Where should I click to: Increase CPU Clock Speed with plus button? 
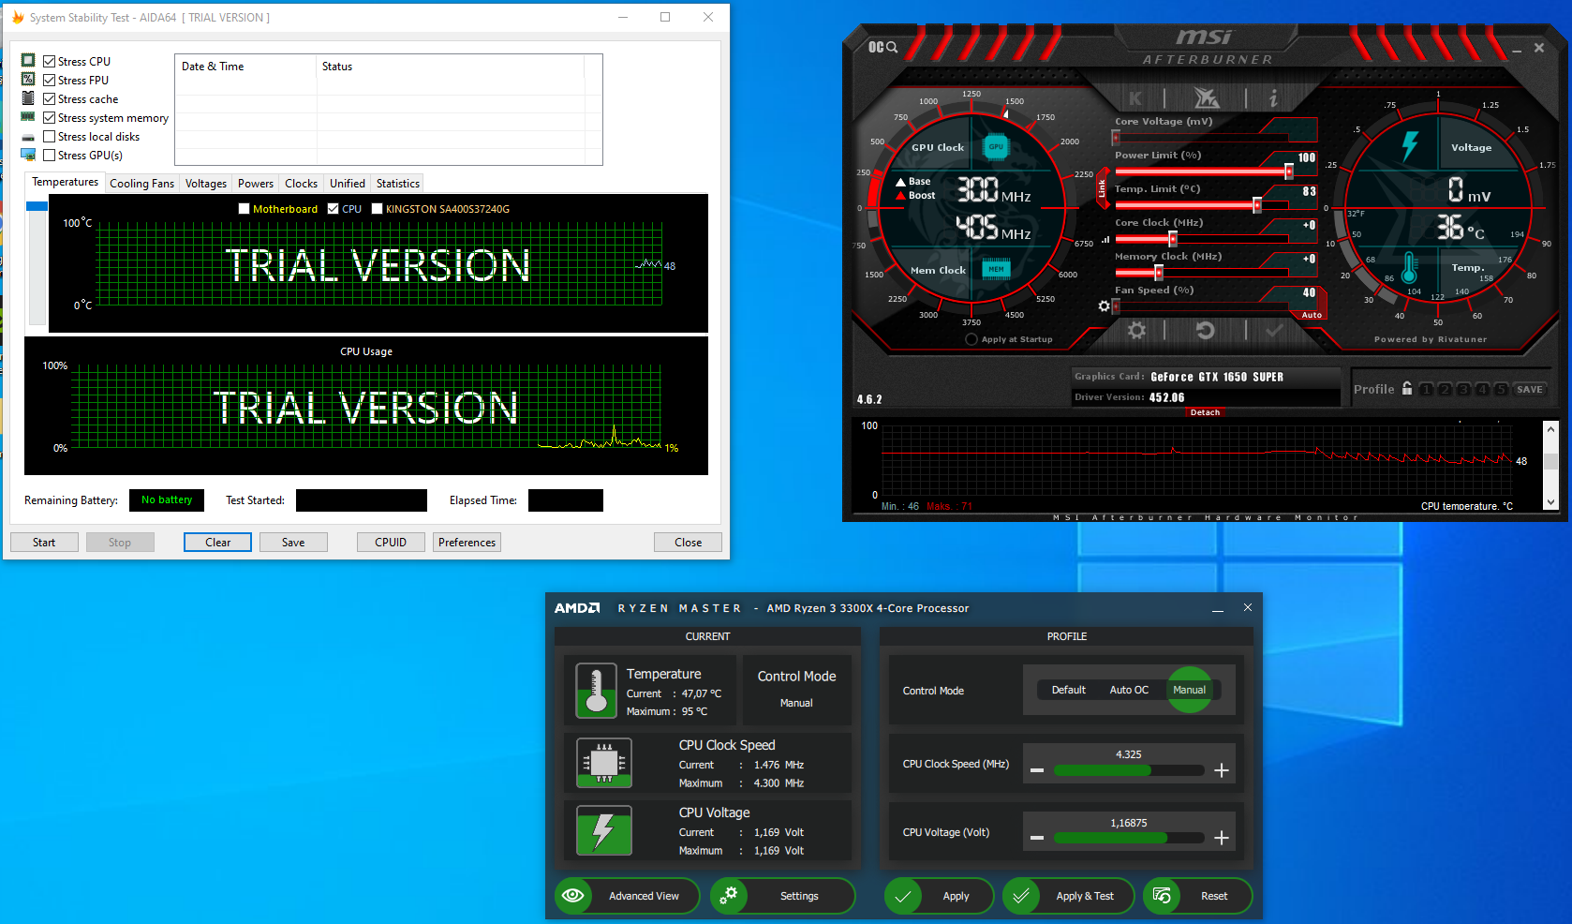[1222, 770]
